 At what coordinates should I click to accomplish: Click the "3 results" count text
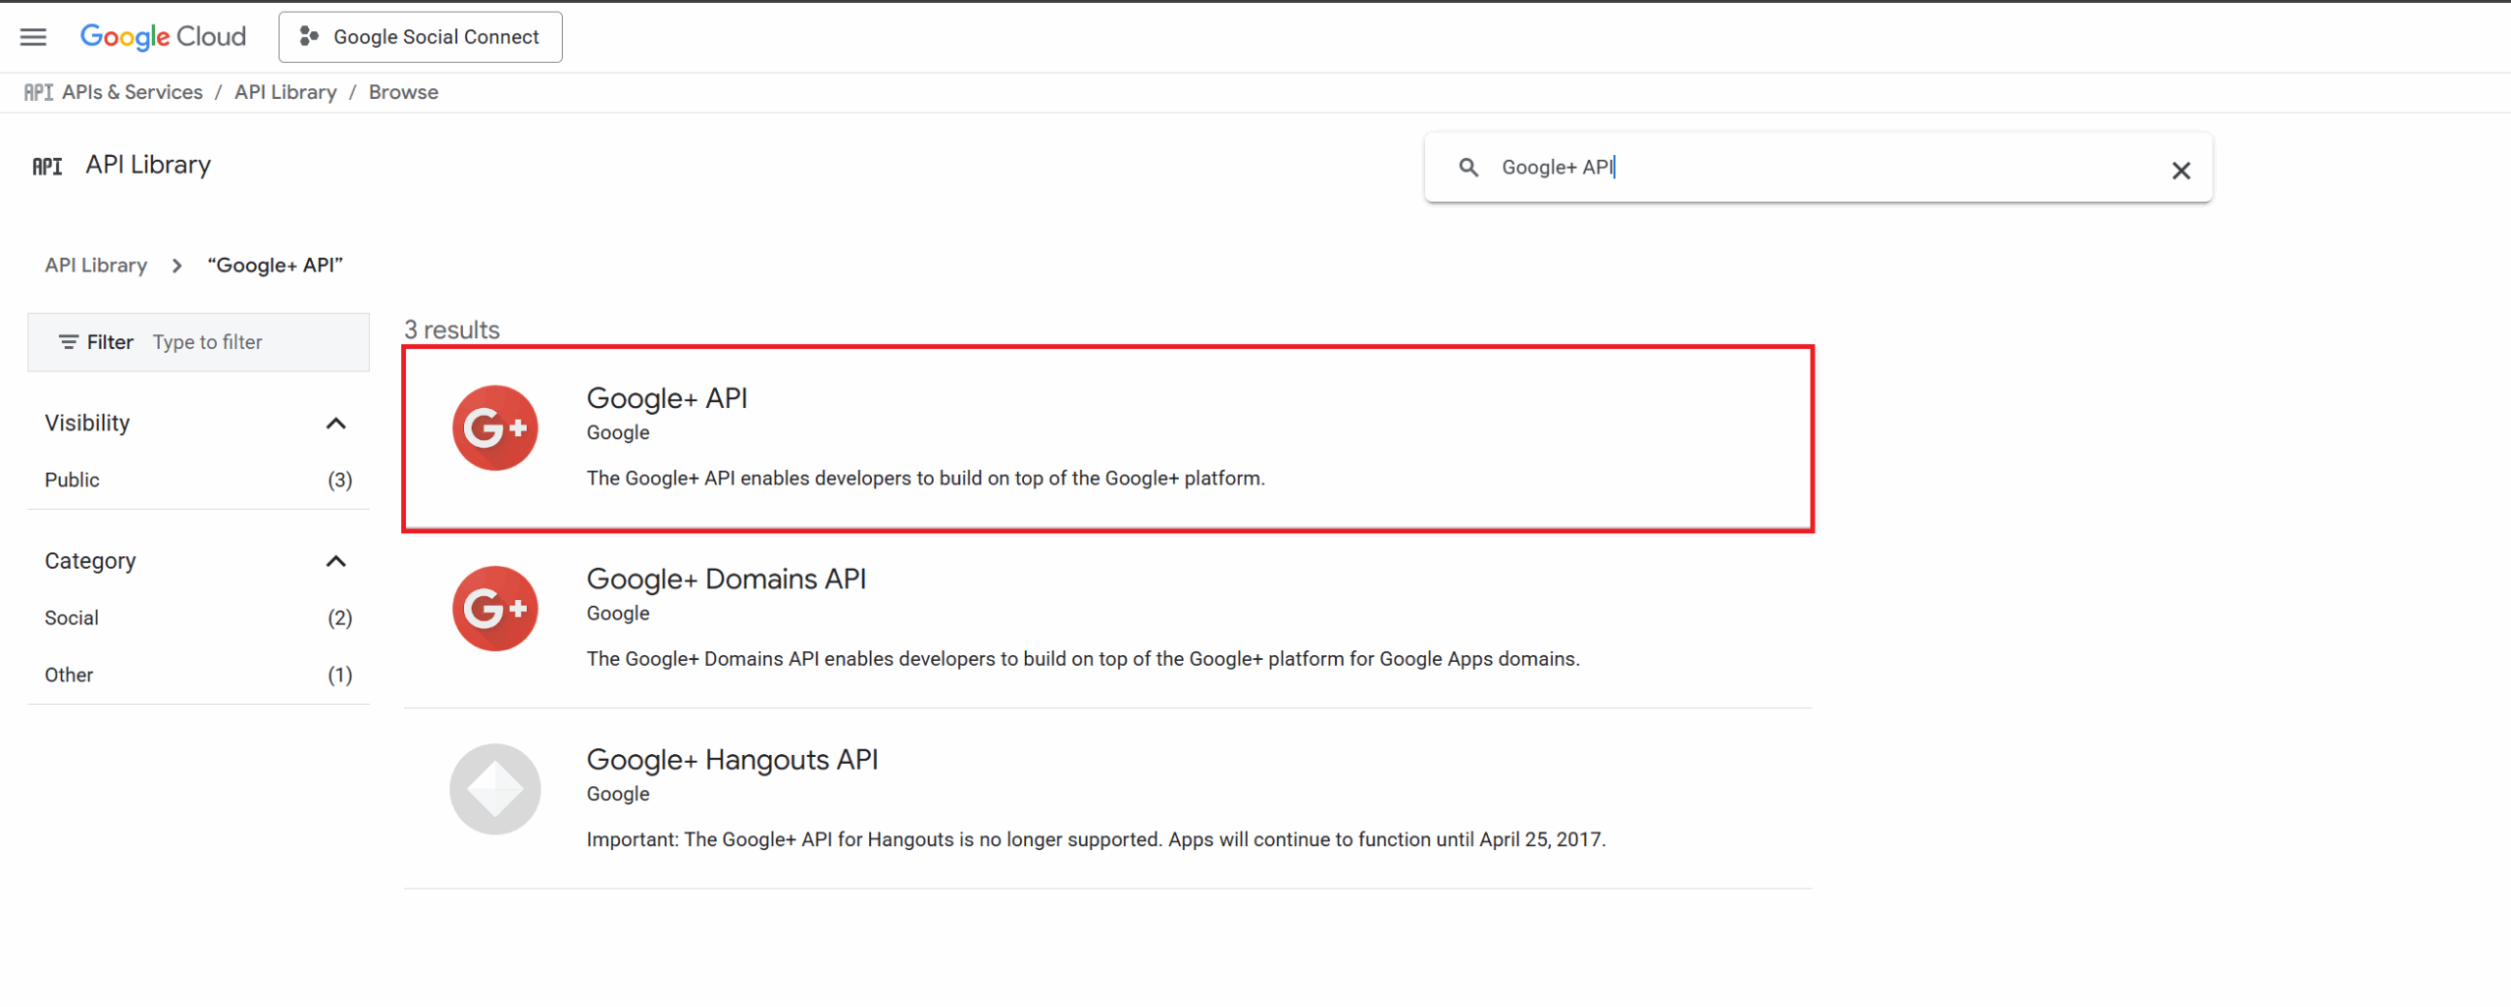[x=452, y=329]
